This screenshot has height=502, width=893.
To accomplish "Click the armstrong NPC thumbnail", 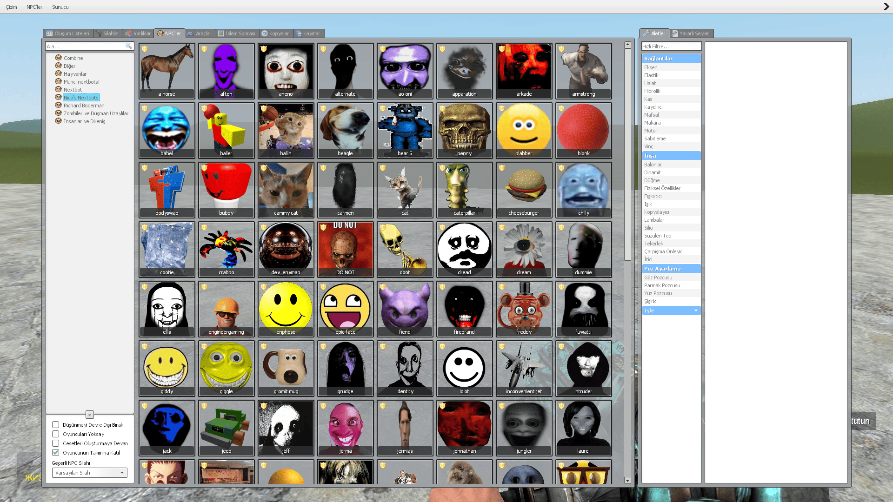I will [583, 71].
